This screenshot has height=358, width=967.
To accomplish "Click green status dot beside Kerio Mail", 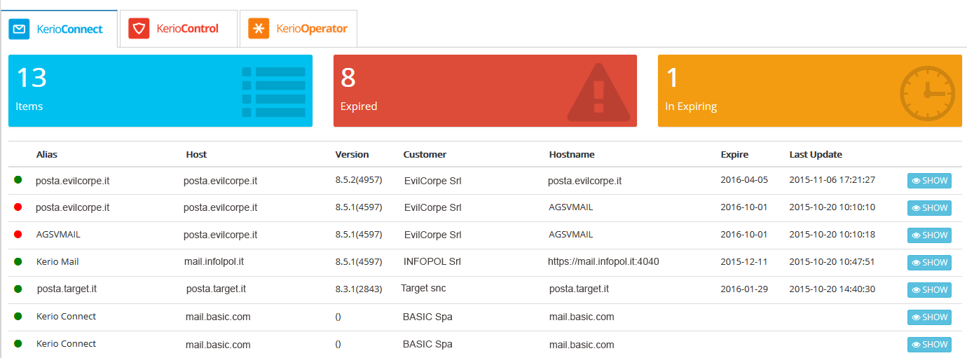I will 18,261.
